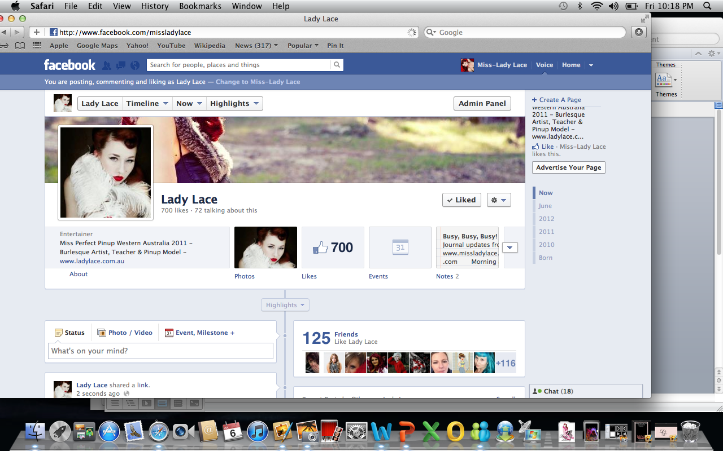
Task: Open the History menu
Action: pos(155,6)
